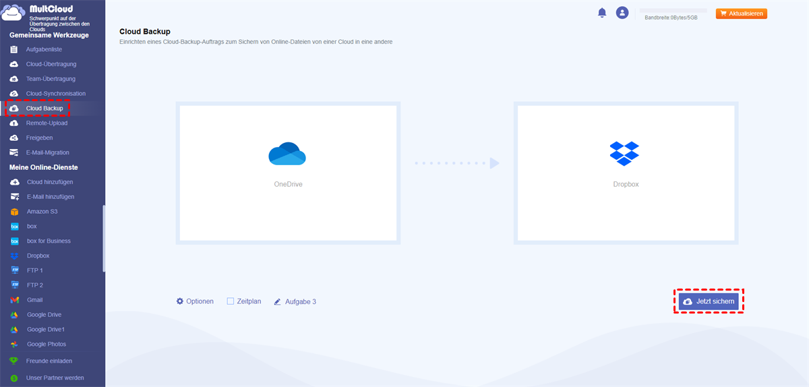809x387 pixels.
Task: Click the bandwidth usage progress bar
Action: [x=673, y=11]
